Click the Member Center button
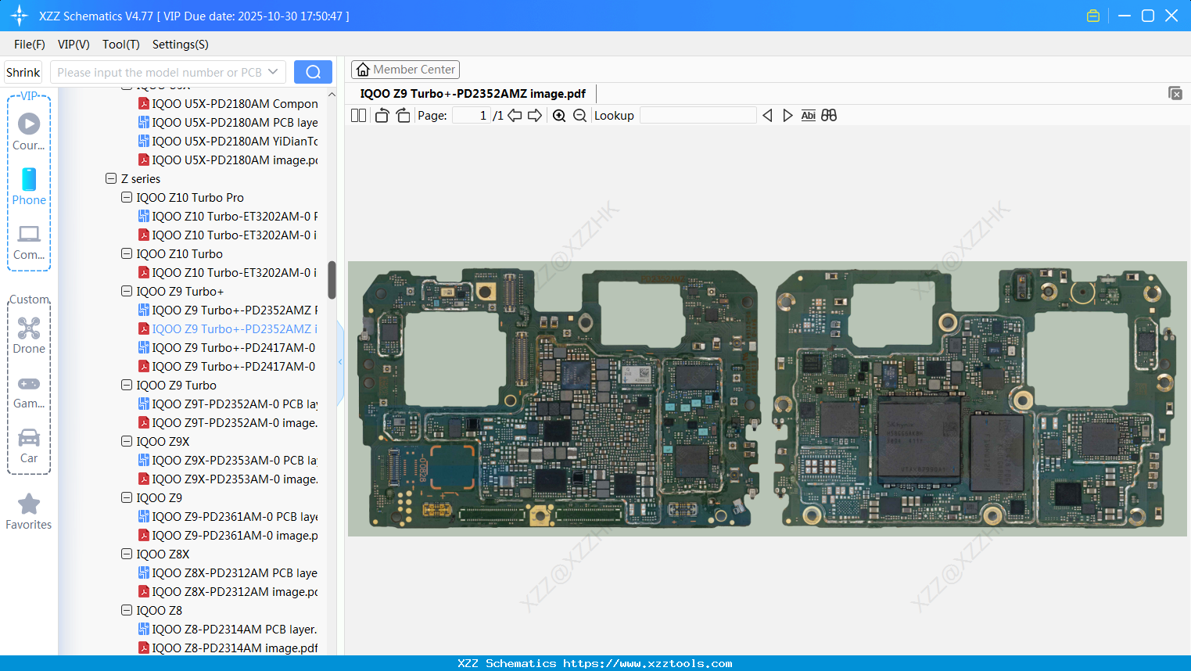 click(x=405, y=70)
